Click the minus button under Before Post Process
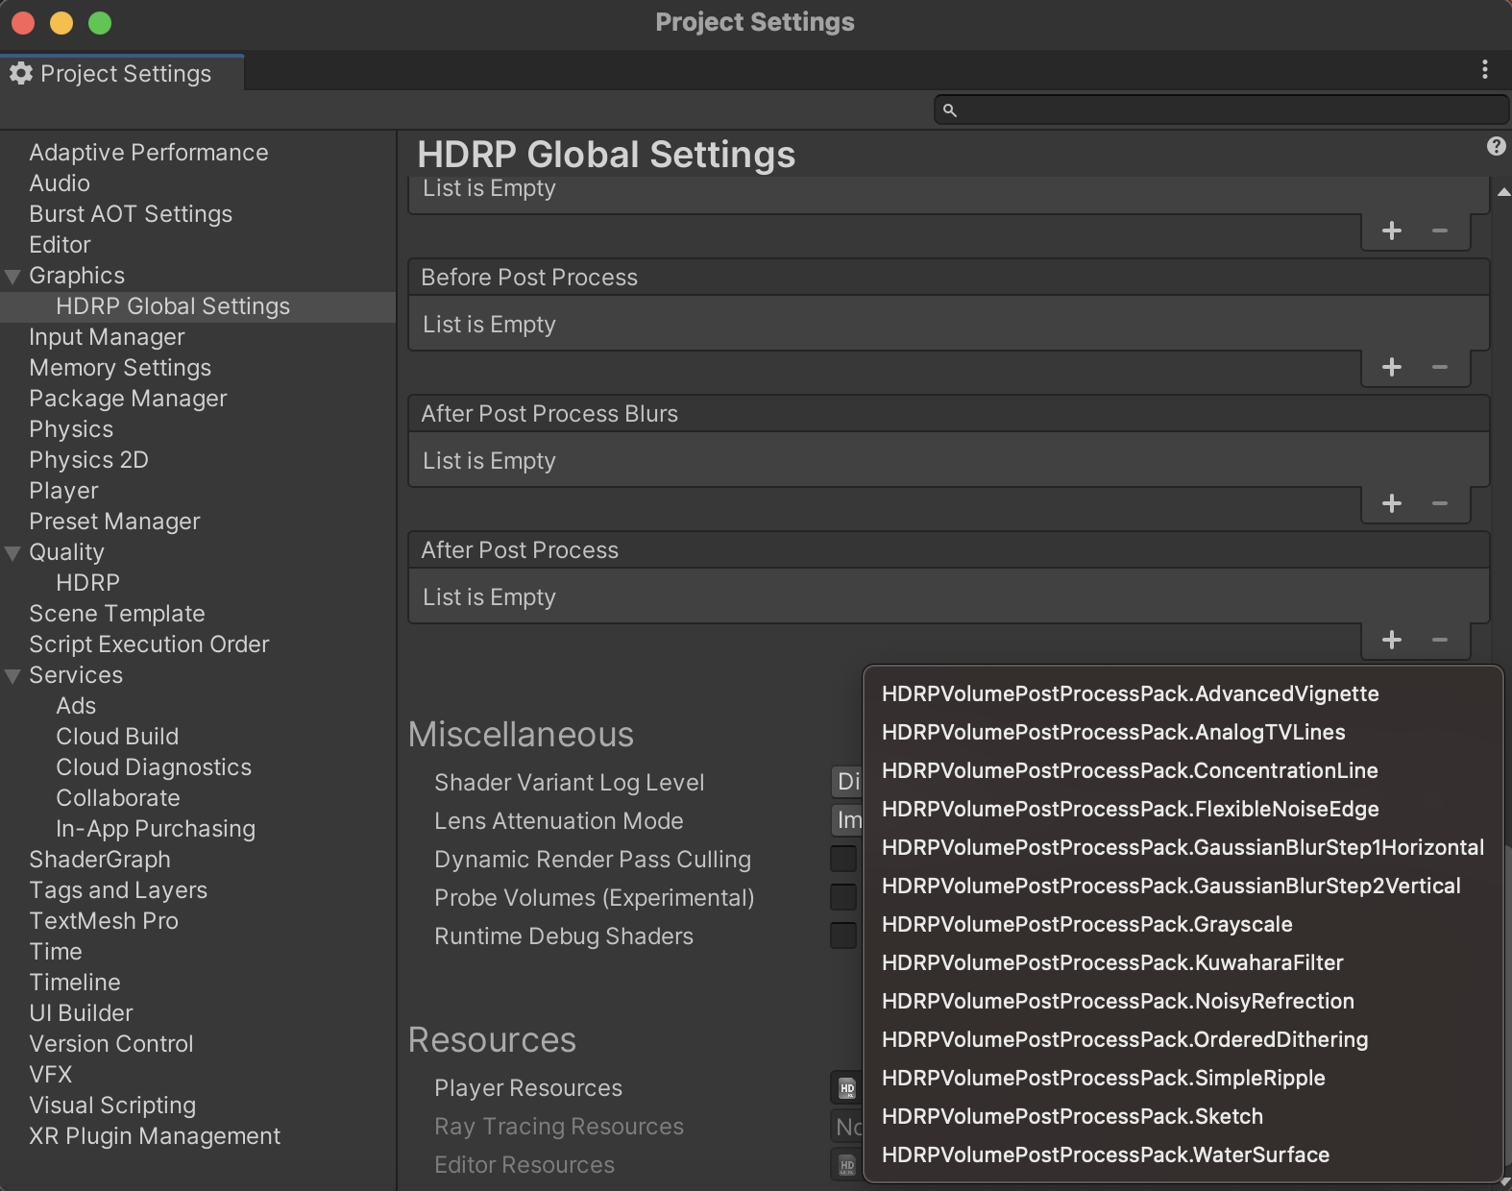Image resolution: width=1512 pixels, height=1191 pixels. click(1439, 367)
